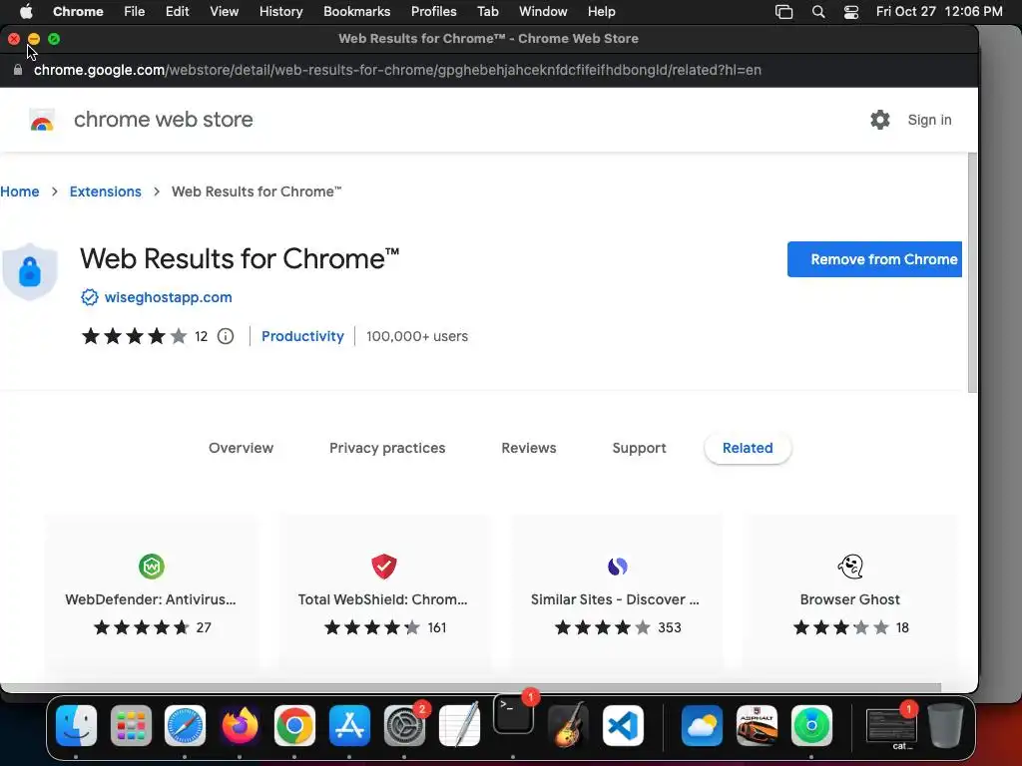Launch GarageBand from the dock

pos(568,726)
